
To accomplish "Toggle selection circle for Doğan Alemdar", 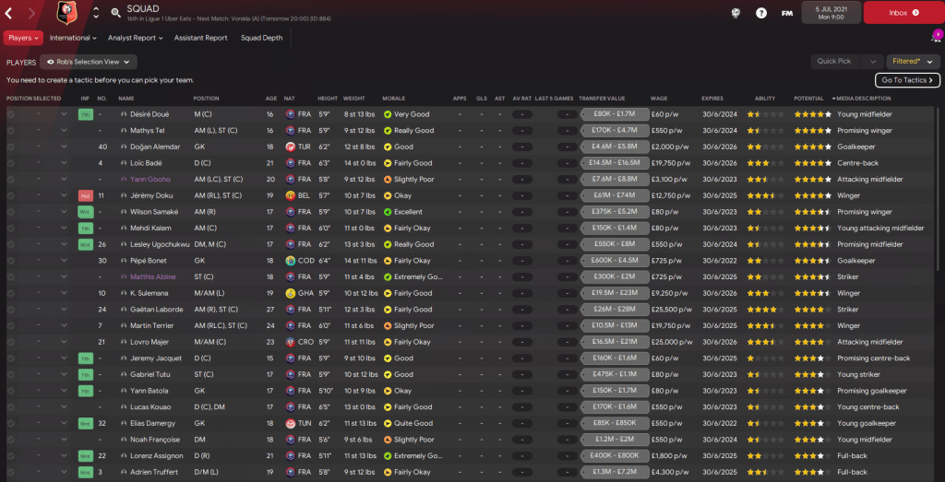I will pos(11,147).
